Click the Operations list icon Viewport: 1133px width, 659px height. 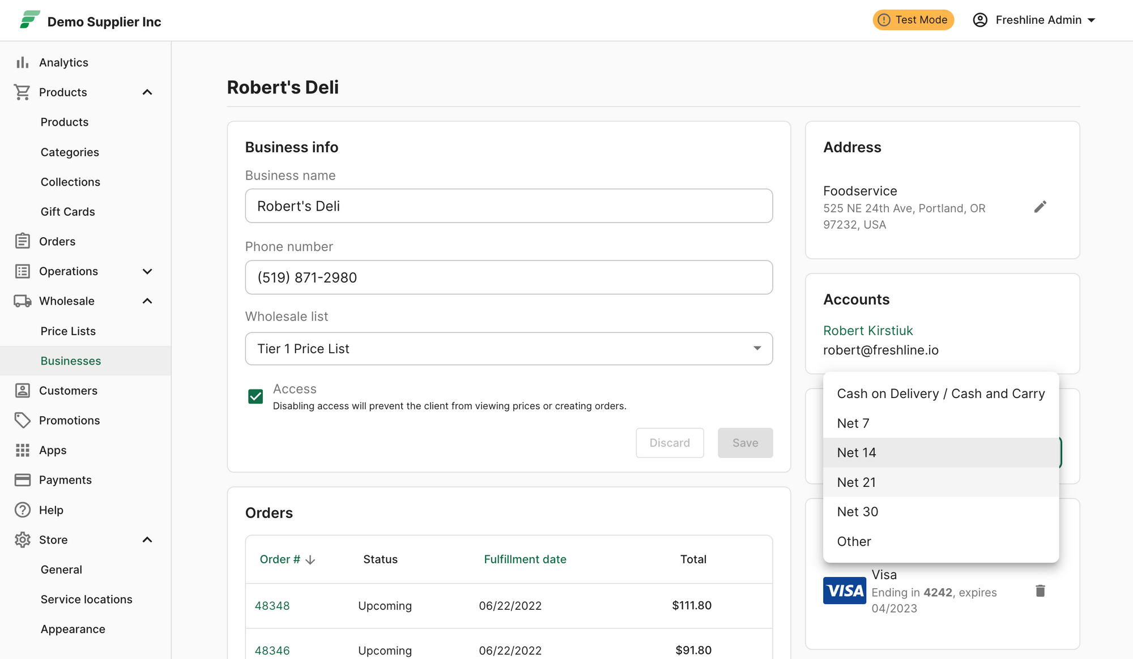22,271
